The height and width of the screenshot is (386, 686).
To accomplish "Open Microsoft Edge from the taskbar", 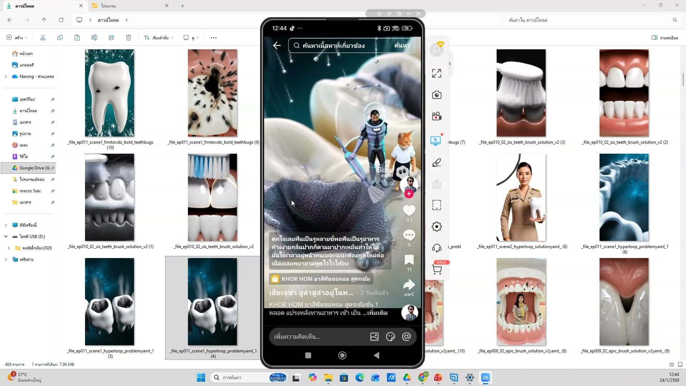I will tap(360, 377).
